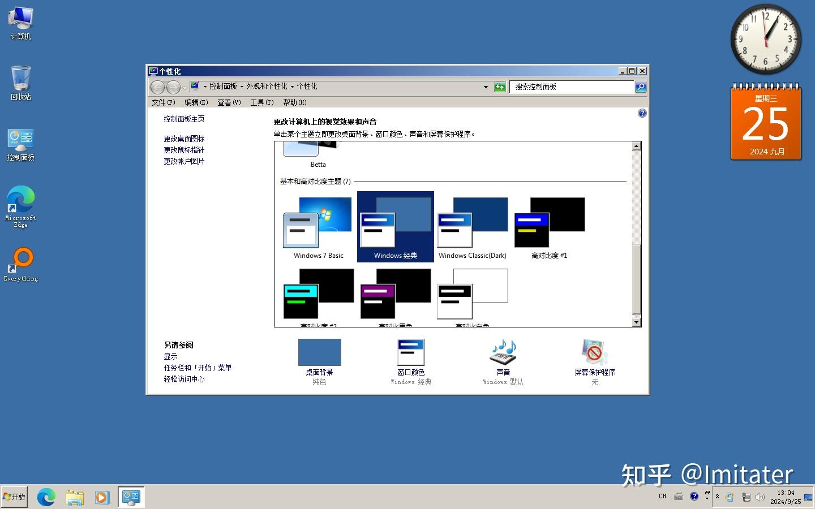Open the address bar history dropdown
This screenshot has width=815, height=509.
click(486, 87)
